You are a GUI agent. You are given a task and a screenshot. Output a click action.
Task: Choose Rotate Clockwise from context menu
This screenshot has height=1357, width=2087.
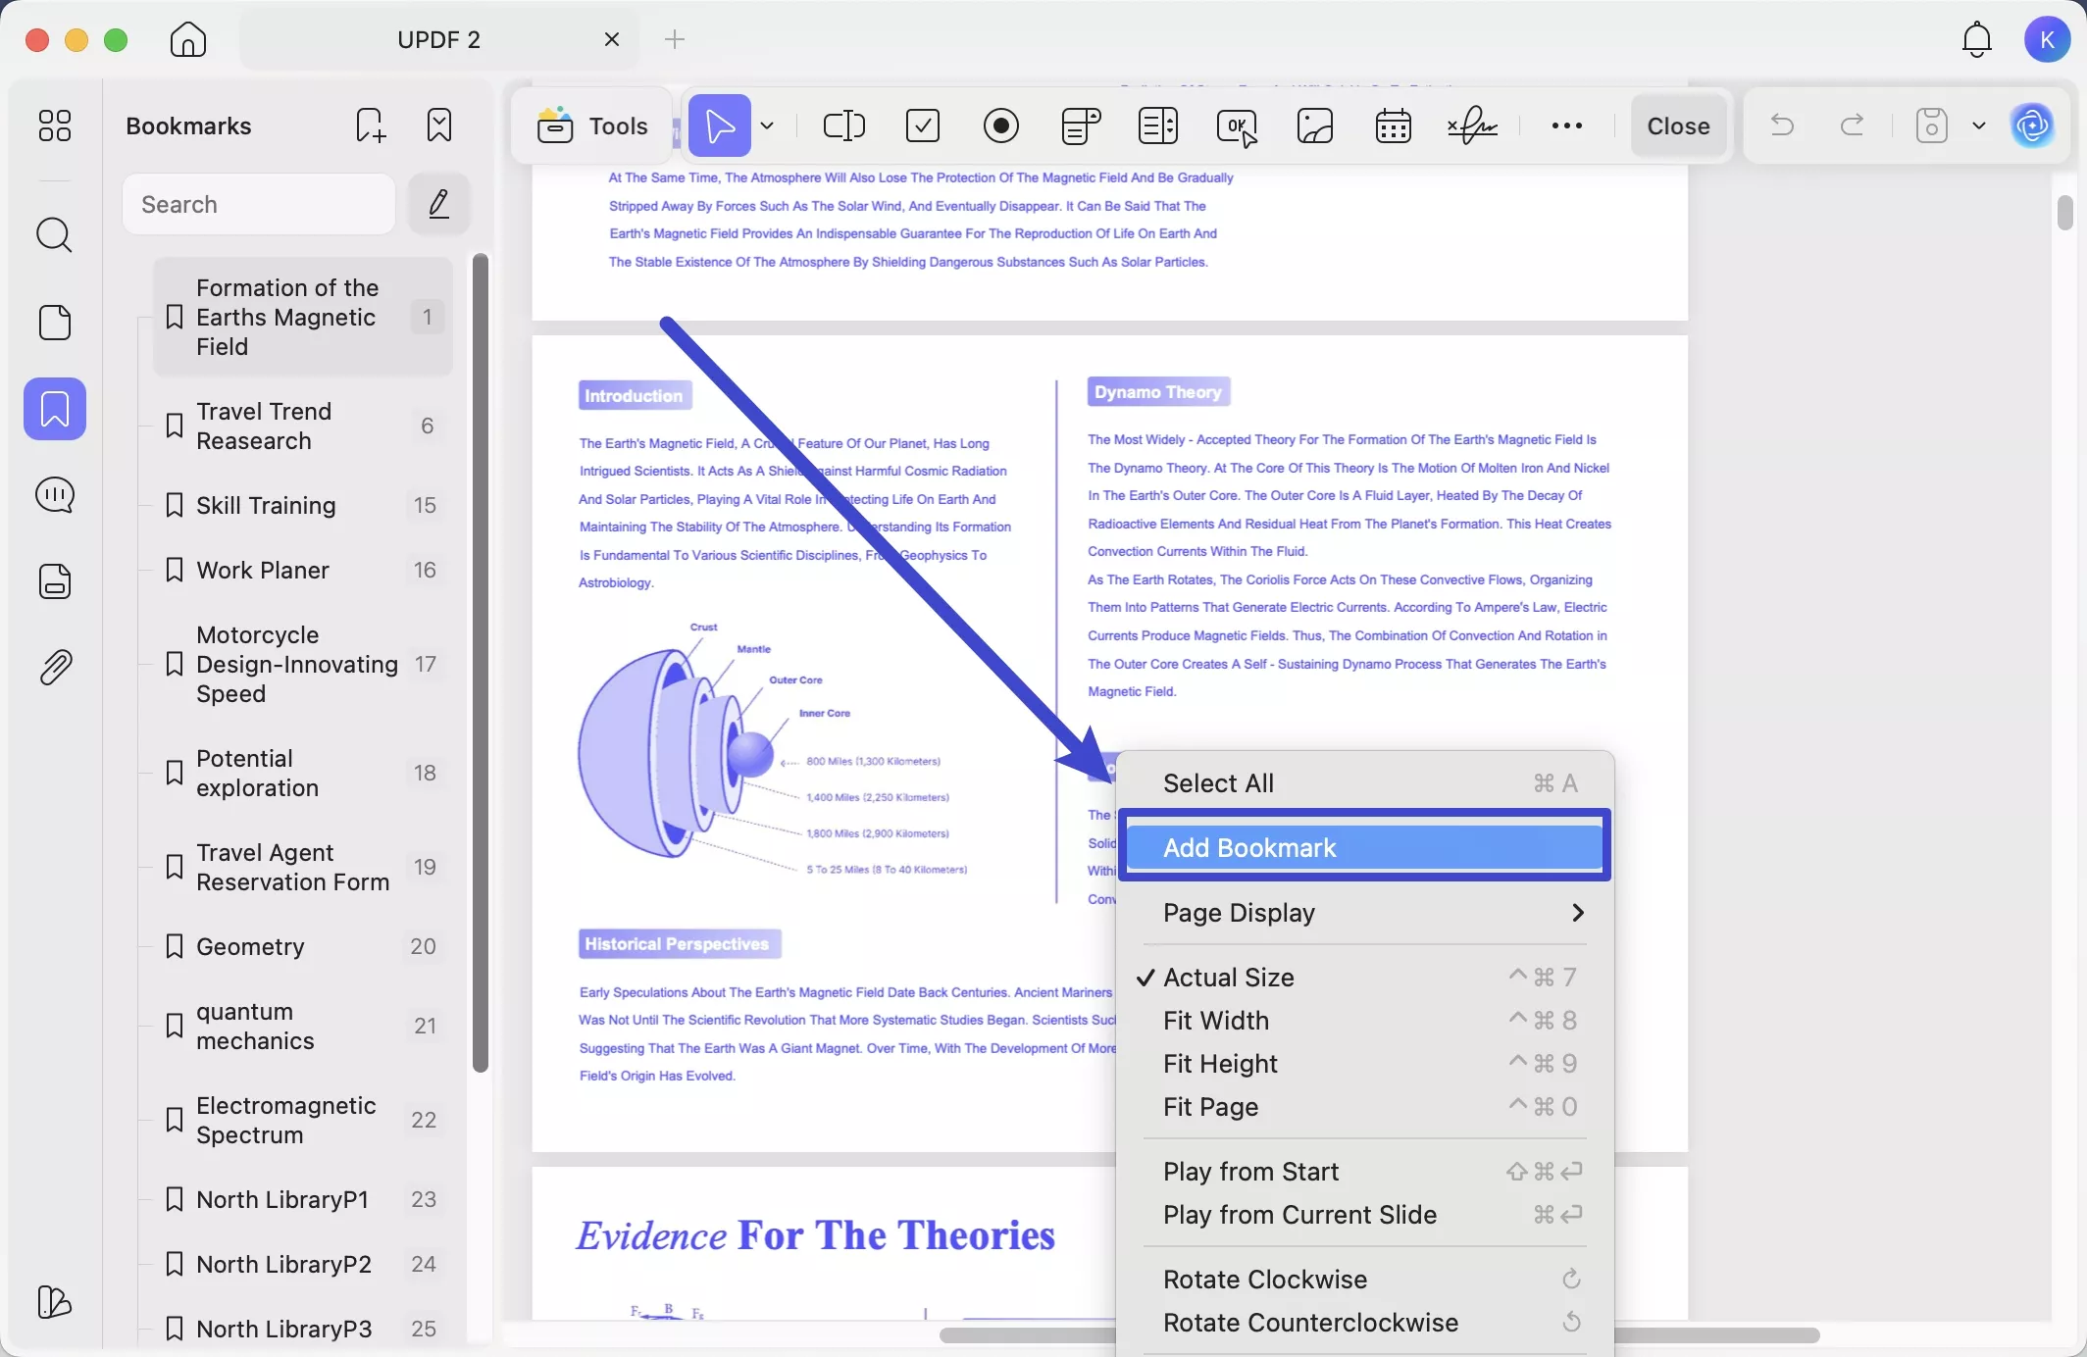pos(1265,1280)
